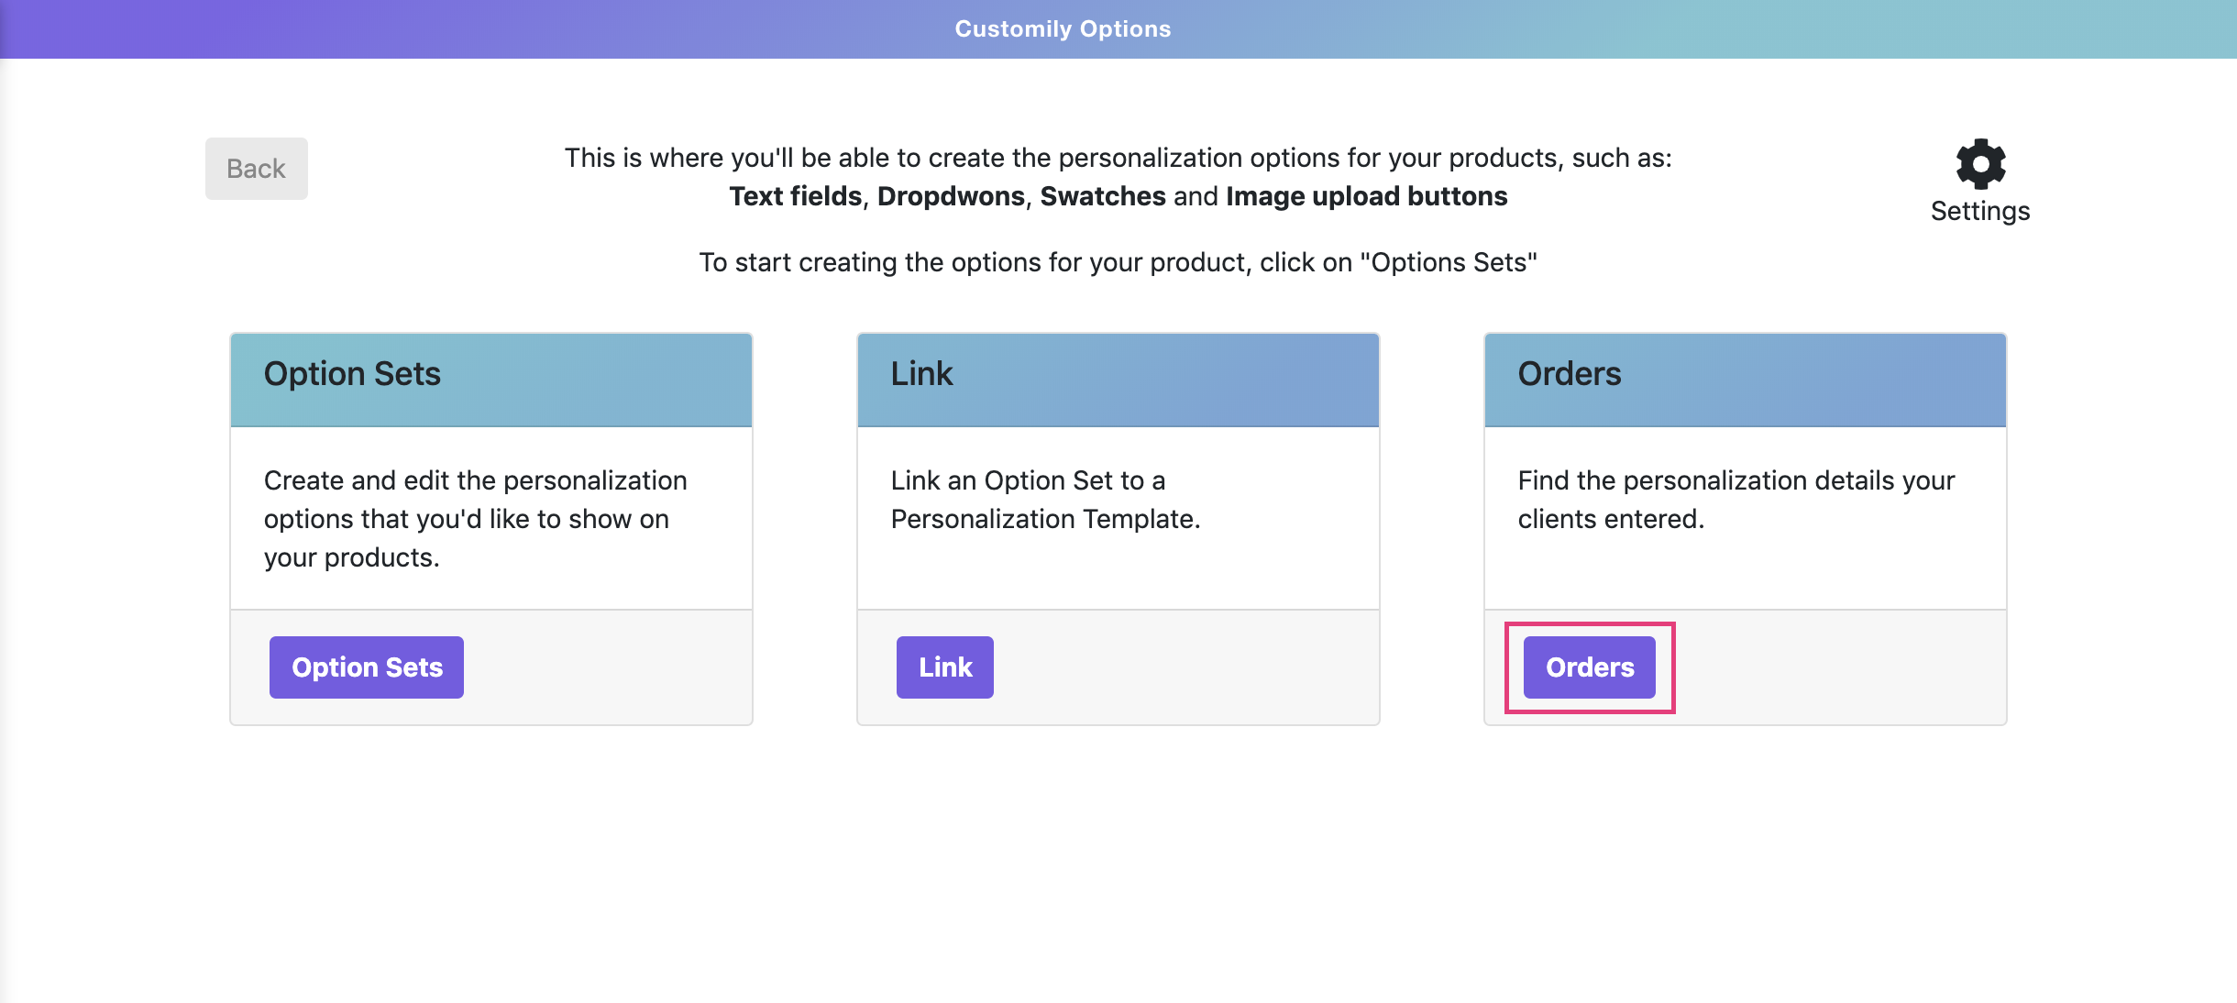Click the bold 'Dropdwons' word

click(x=951, y=196)
